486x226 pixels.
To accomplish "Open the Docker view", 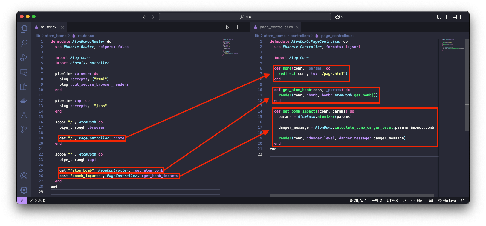I will pos(24,101).
